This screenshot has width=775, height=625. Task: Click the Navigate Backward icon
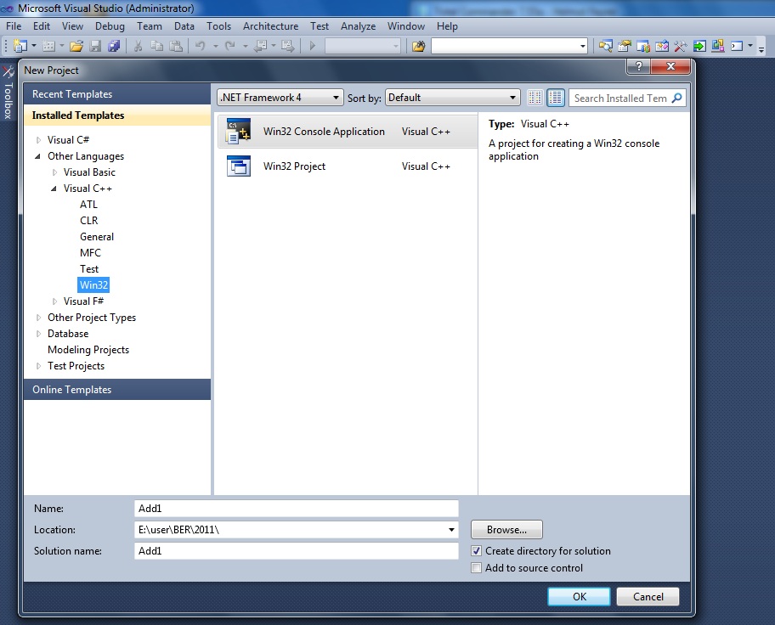tap(261, 46)
